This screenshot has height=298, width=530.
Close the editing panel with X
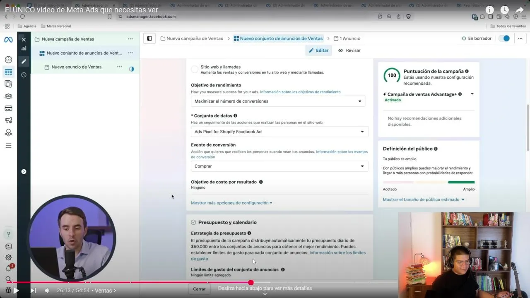point(24,39)
